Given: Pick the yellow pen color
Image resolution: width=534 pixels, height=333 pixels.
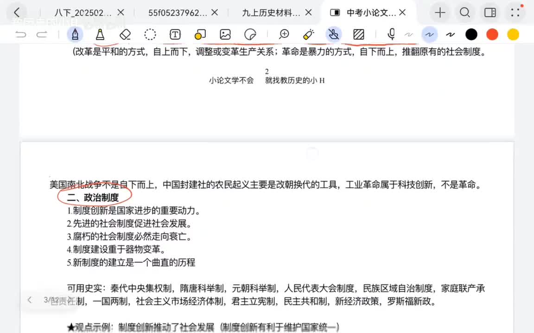Looking at the screenshot, I should click(x=513, y=34).
